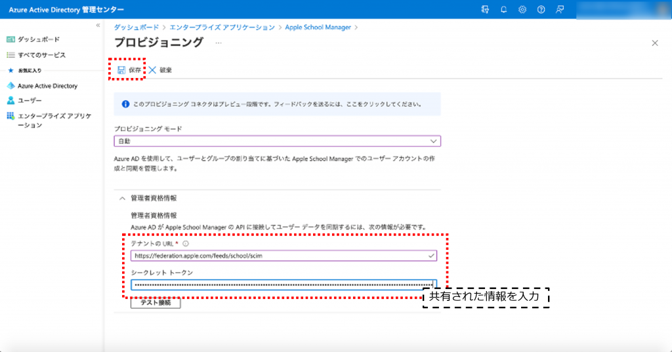The width and height of the screenshot is (672, 352).
Task: Click the ダッシュボード icon in sidebar
Action: 10,39
